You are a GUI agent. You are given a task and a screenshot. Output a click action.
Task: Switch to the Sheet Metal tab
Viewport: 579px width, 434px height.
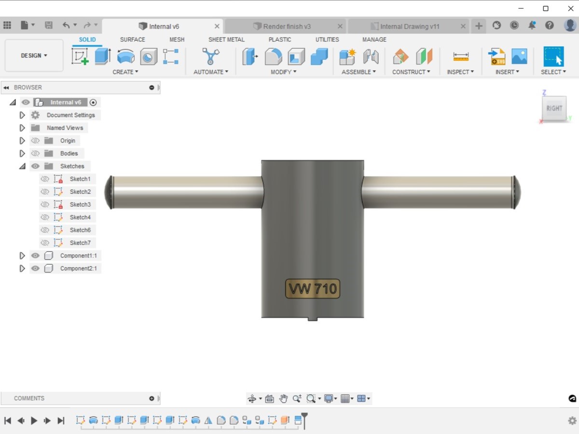(x=226, y=40)
